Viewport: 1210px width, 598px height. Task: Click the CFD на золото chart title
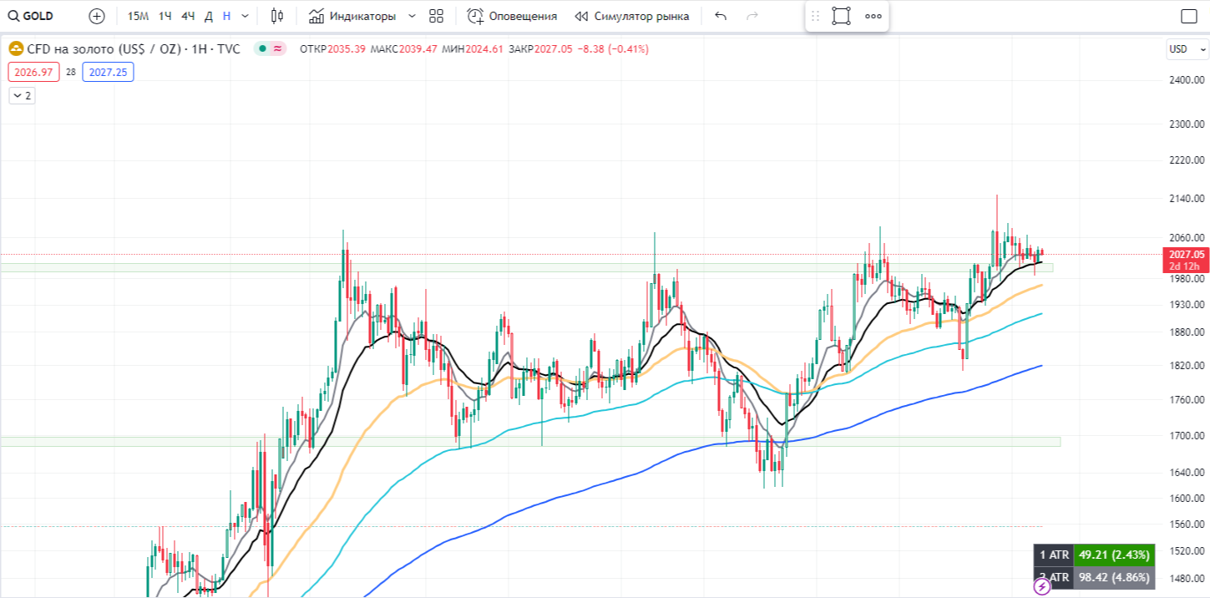click(x=134, y=49)
